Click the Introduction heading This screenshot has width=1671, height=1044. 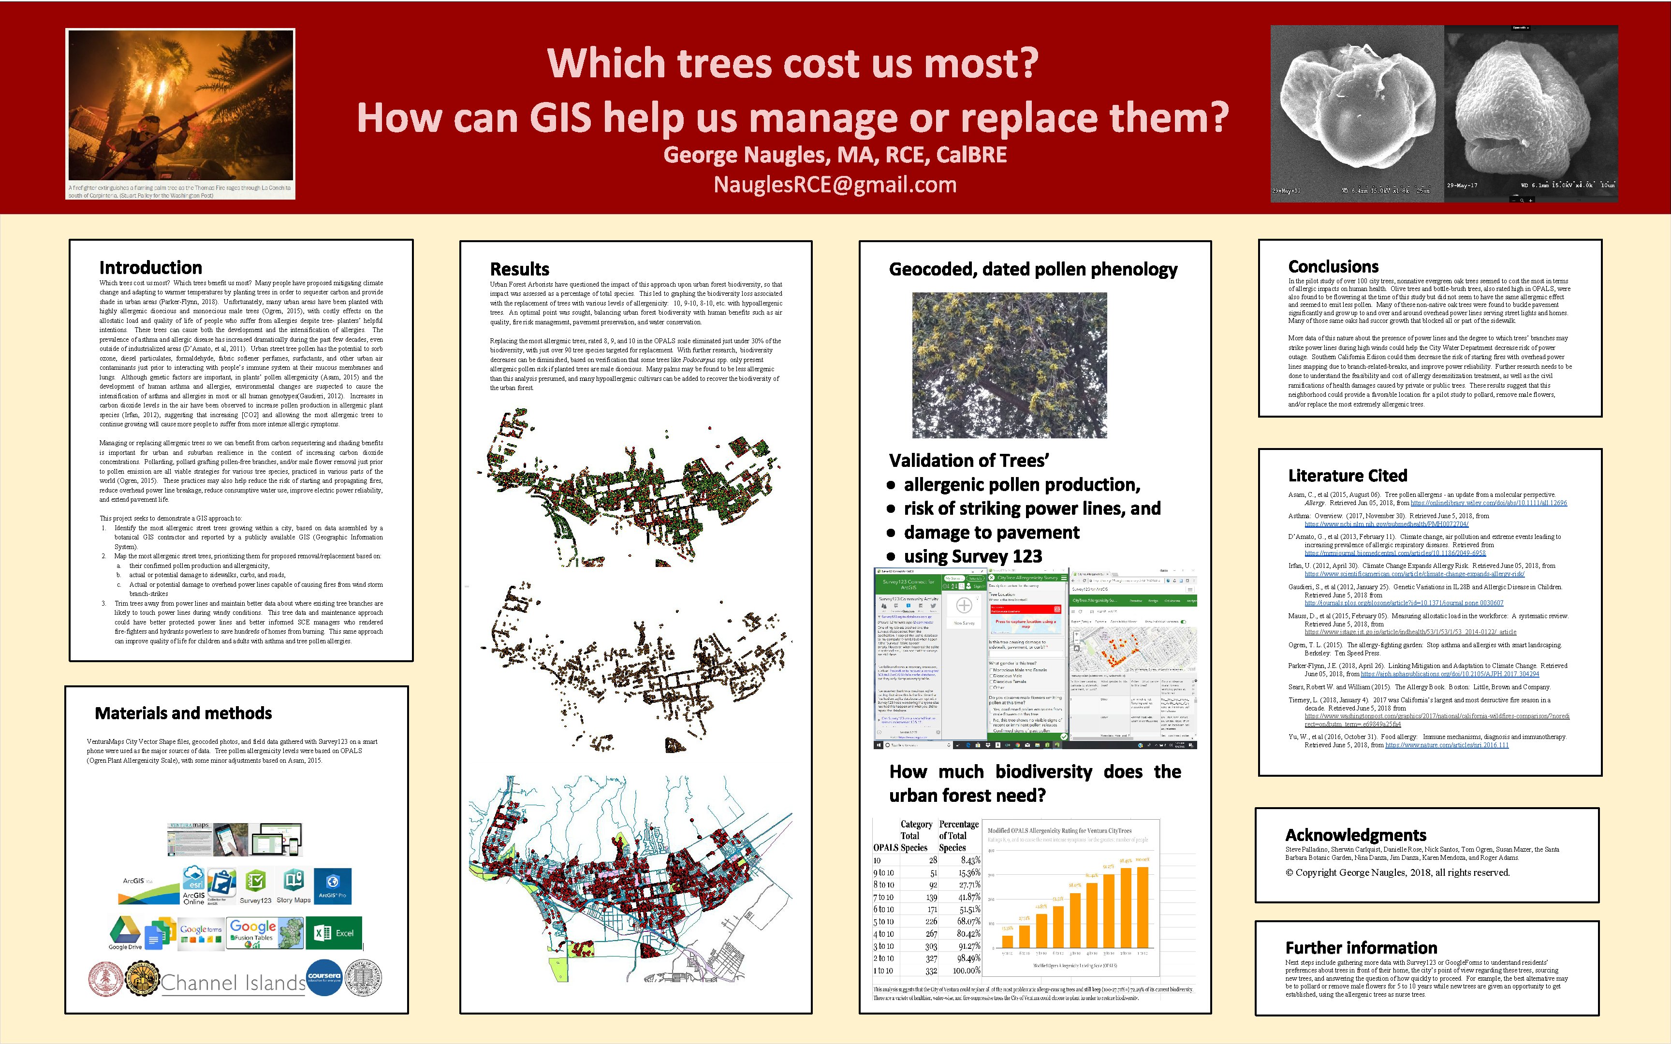pyautogui.click(x=150, y=268)
